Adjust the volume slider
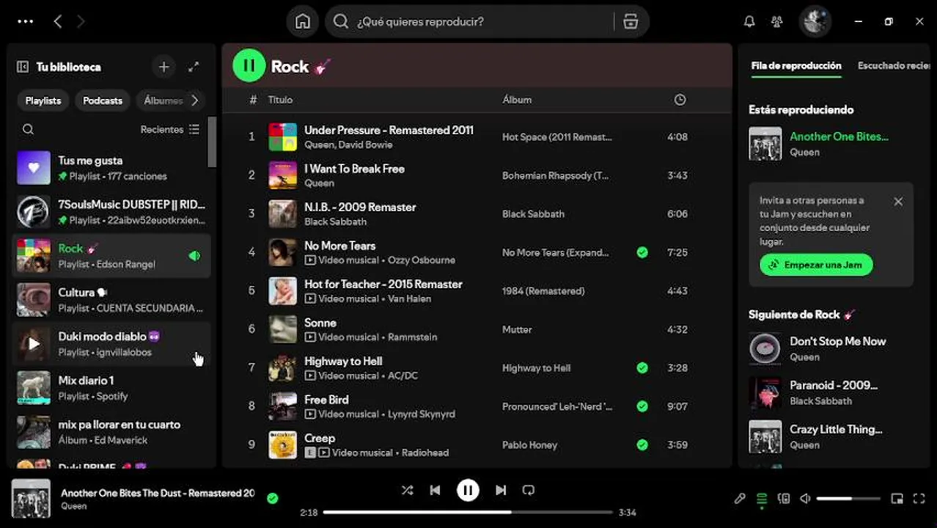This screenshot has height=528, width=937. pos(848,499)
